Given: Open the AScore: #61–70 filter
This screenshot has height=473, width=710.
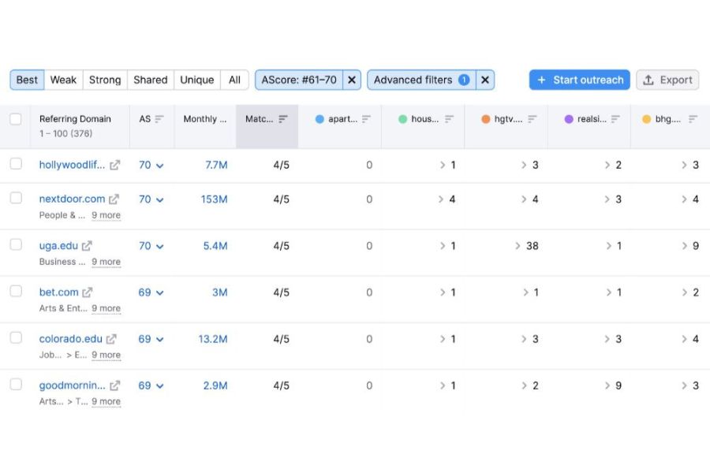Looking at the screenshot, I should click(x=299, y=80).
